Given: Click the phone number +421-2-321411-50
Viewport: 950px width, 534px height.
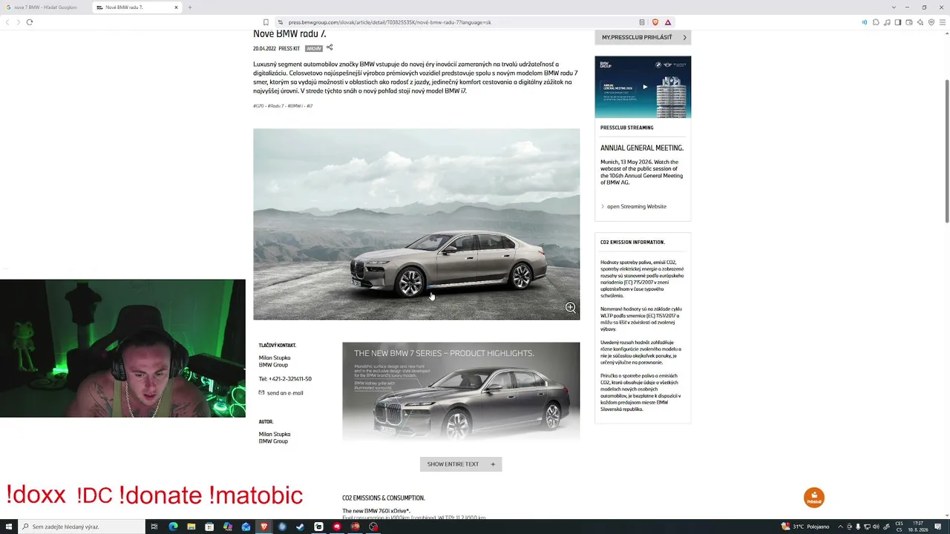Looking at the screenshot, I should pos(290,379).
